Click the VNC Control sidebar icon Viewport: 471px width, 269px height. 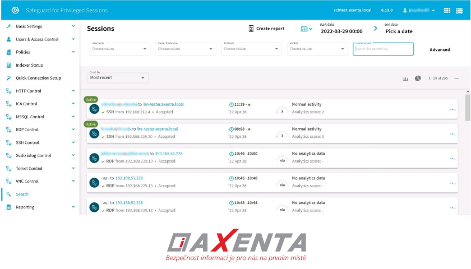pyautogui.click(x=9, y=182)
